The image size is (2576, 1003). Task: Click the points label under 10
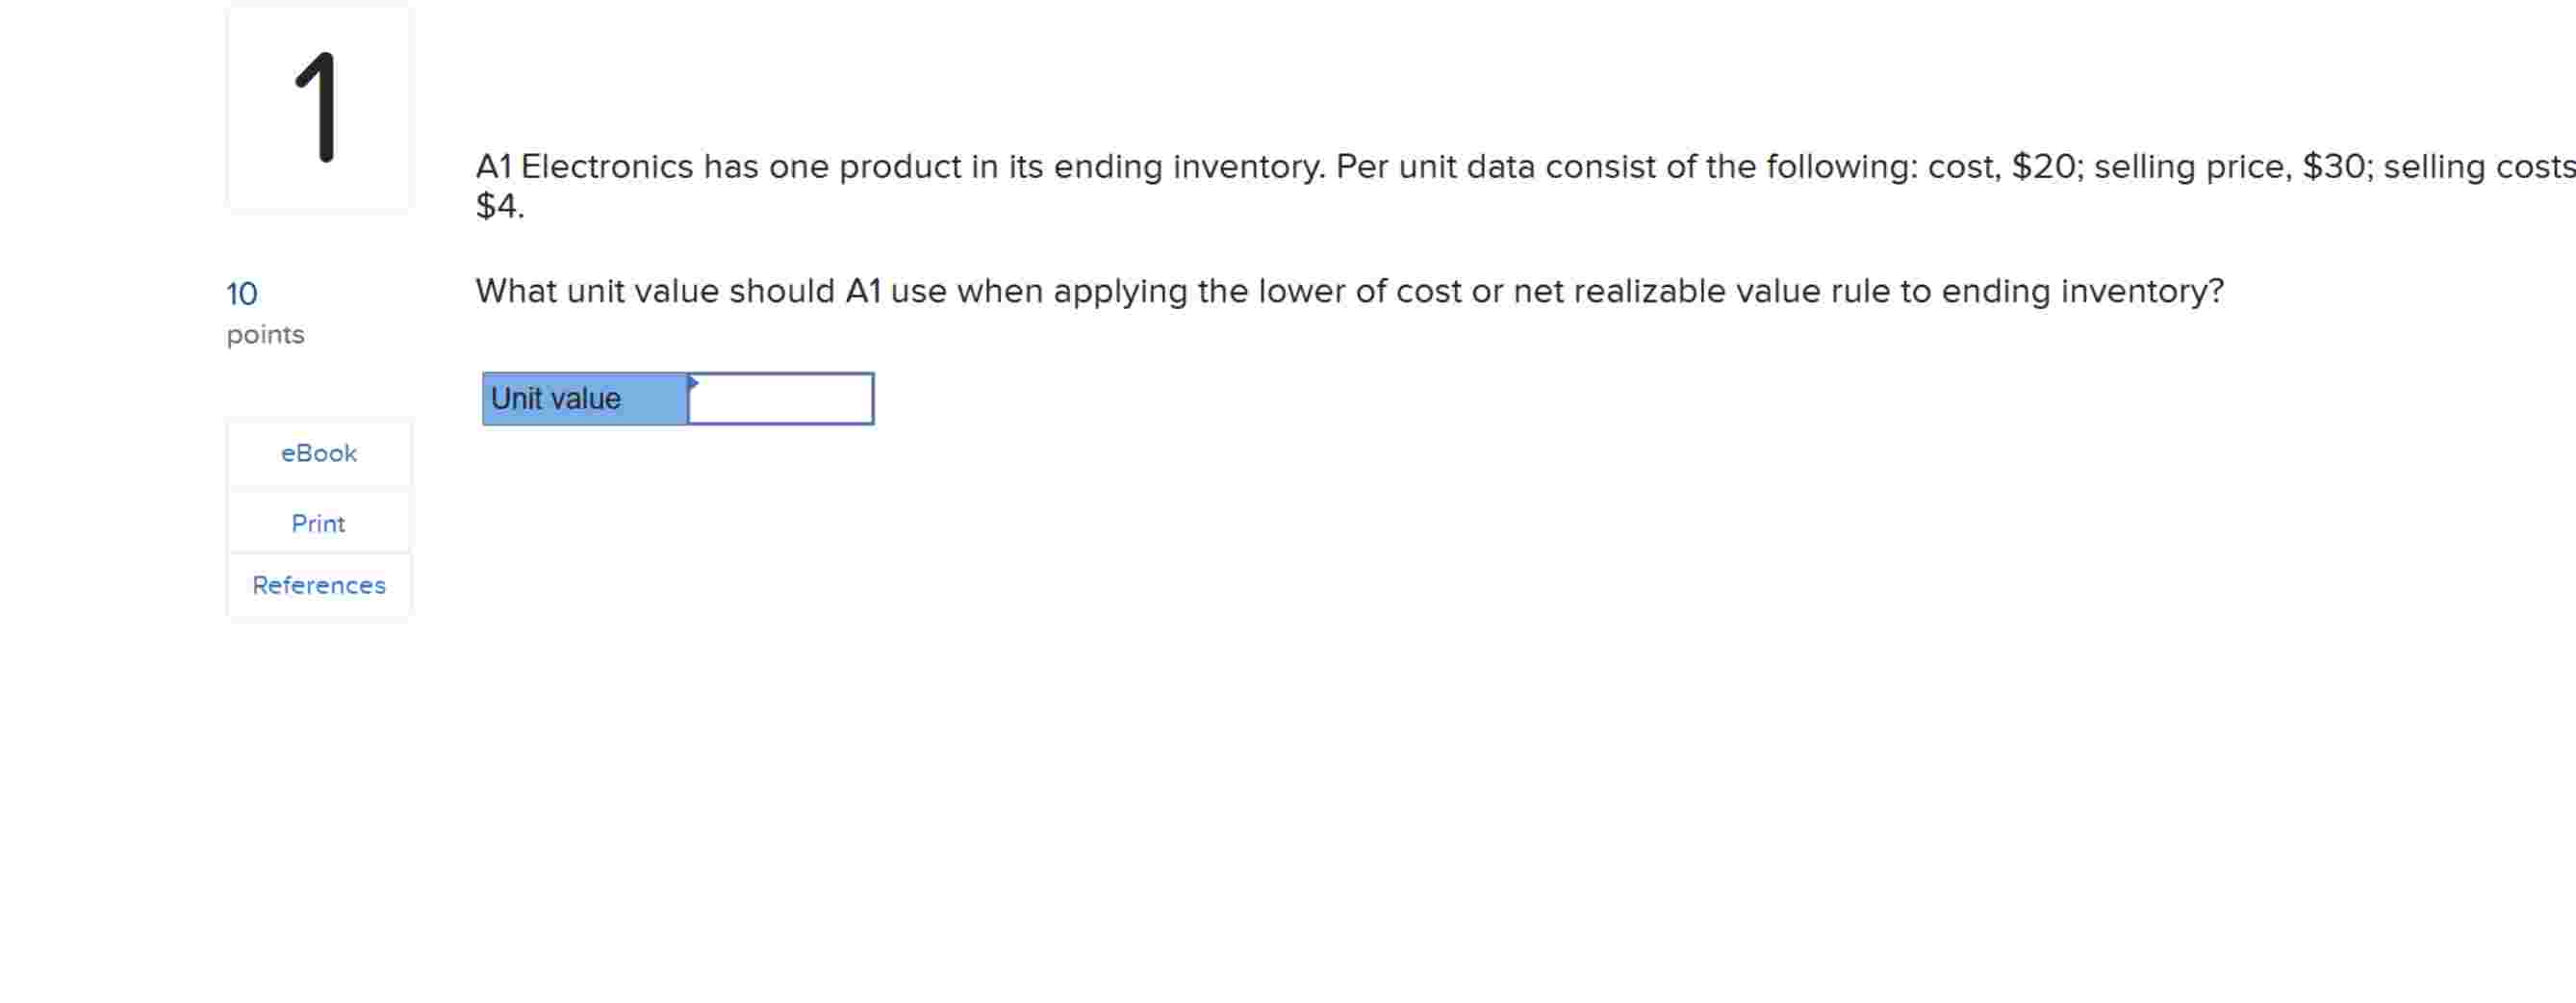point(265,334)
